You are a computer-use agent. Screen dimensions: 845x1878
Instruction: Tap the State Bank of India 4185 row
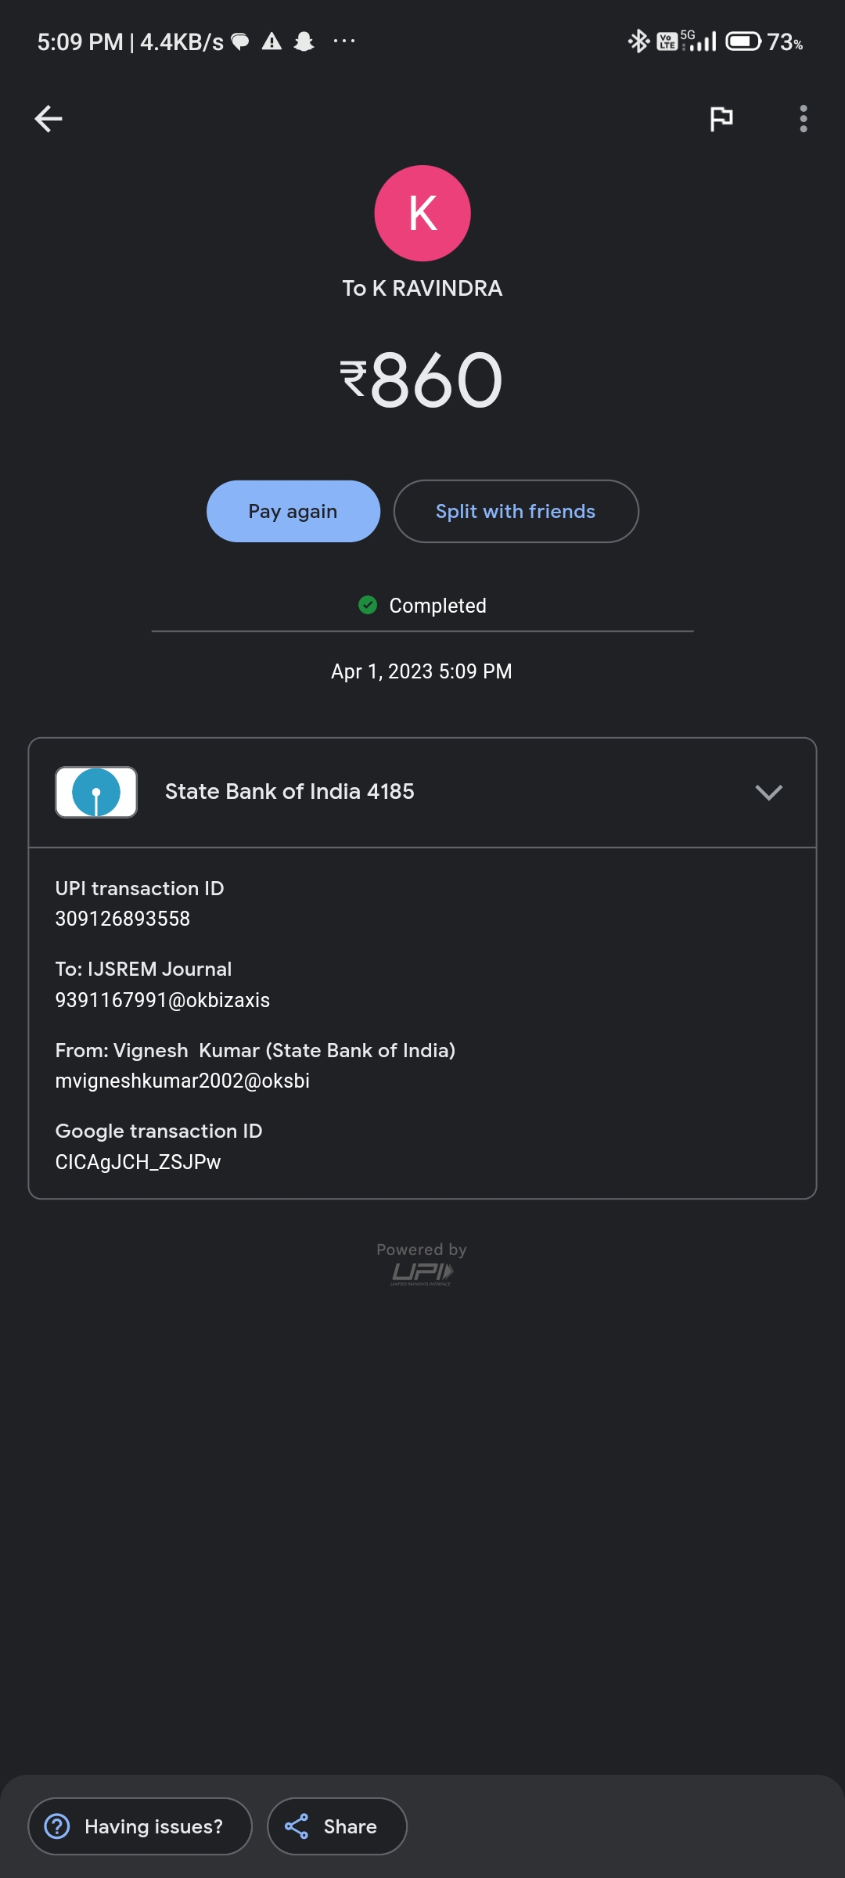[x=289, y=792]
